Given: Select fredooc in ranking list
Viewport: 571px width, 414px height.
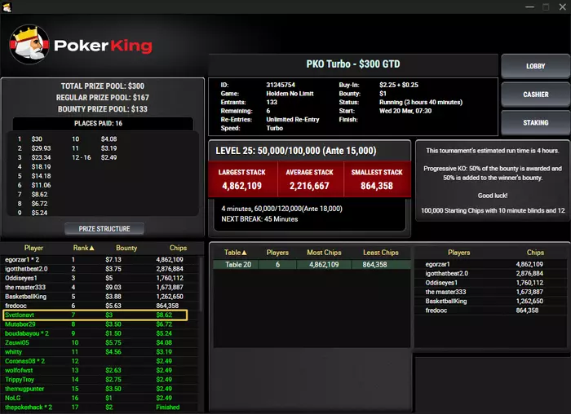Looking at the screenshot, I should [100, 306].
